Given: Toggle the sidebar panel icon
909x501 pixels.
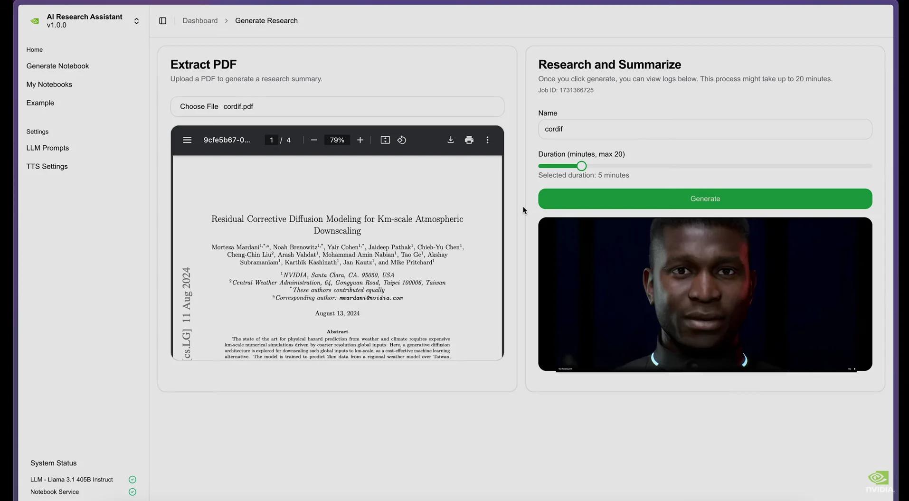Looking at the screenshot, I should tap(162, 21).
